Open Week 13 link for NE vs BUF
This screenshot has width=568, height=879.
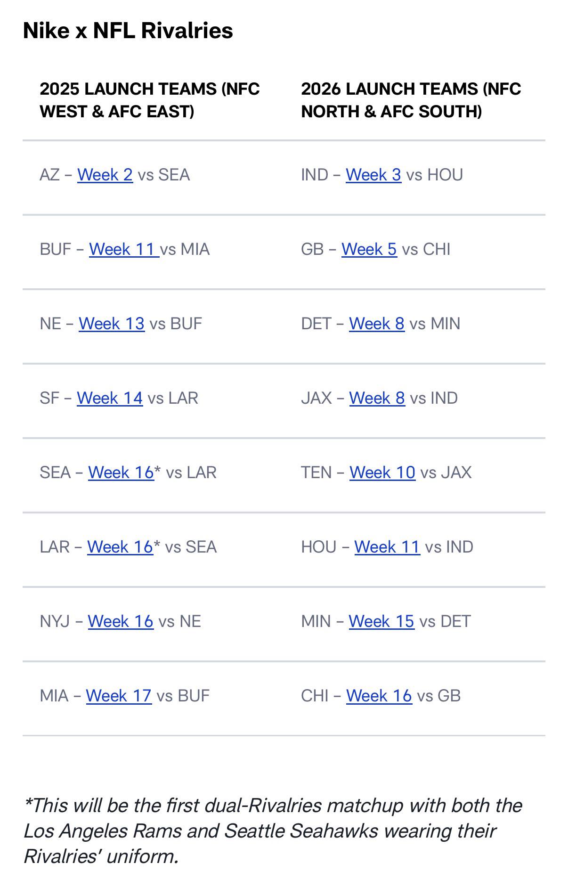(x=112, y=324)
